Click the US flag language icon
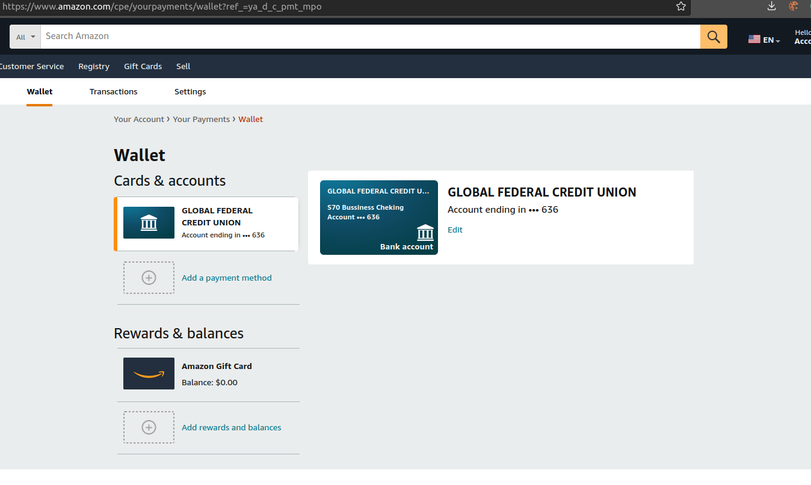The width and height of the screenshot is (811, 485). (x=754, y=40)
